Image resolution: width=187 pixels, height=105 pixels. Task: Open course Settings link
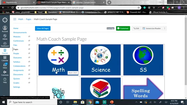click(x=17, y=87)
